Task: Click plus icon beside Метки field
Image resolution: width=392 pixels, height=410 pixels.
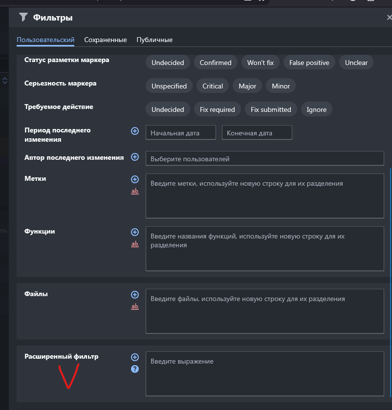Action: click(x=135, y=179)
